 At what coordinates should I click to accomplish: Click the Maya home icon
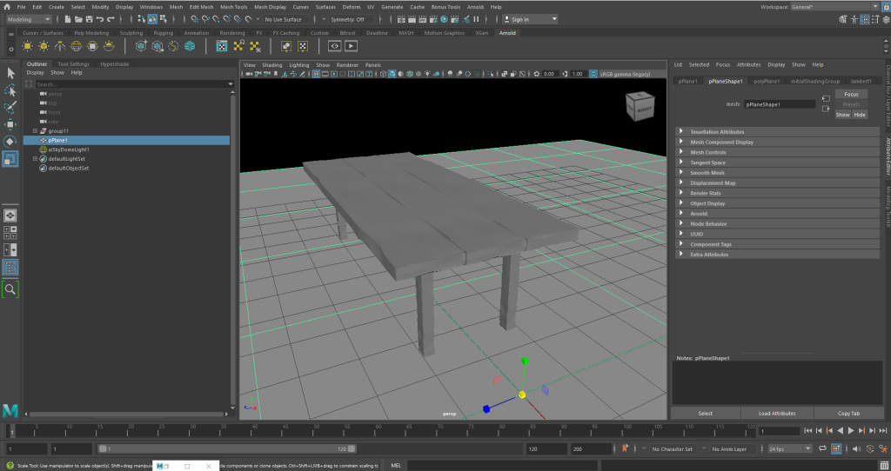[7, 7]
